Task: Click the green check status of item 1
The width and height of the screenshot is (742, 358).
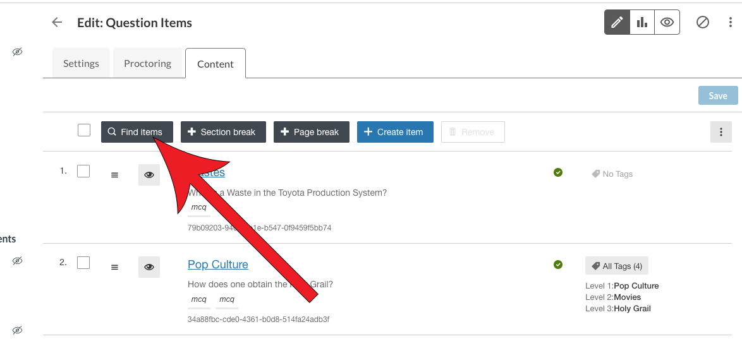Action: [558, 172]
